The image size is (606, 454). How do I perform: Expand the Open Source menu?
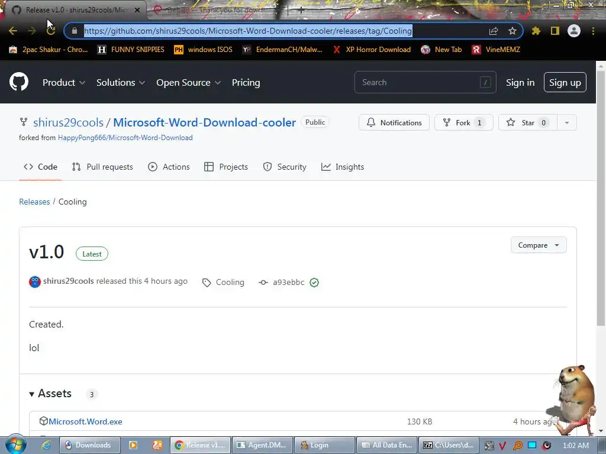(x=189, y=82)
